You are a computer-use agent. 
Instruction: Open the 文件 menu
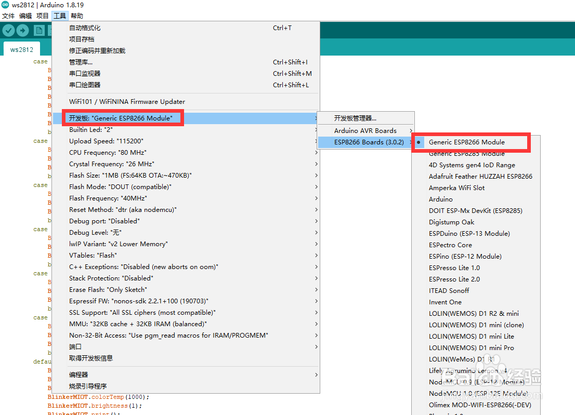coord(8,16)
